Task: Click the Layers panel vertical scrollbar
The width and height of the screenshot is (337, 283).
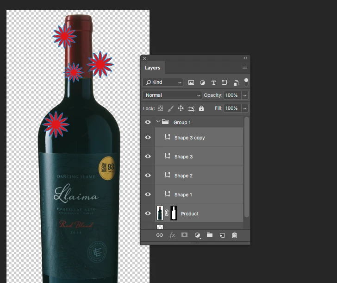Action: pyautogui.click(x=247, y=167)
